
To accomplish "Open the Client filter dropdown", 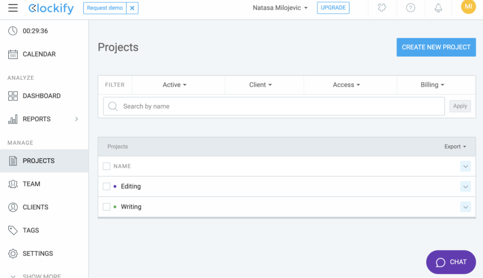I will [260, 85].
